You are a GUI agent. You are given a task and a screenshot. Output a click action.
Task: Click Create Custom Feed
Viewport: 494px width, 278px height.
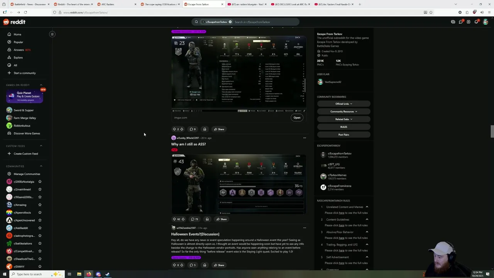[26, 154]
